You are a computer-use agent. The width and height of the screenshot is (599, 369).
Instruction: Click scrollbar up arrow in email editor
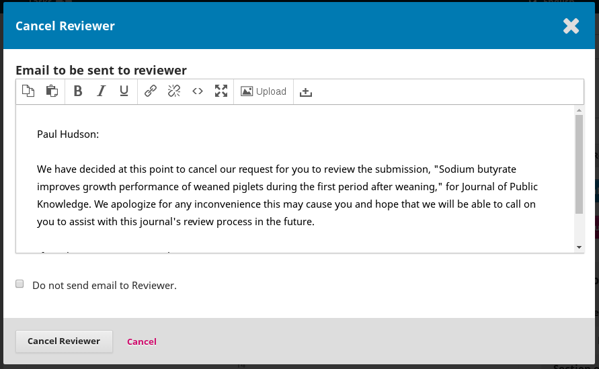click(579, 110)
